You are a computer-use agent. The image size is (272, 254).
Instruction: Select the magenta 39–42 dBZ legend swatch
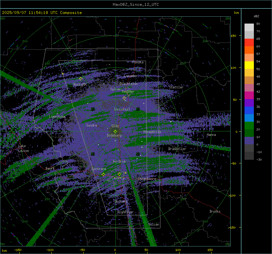coord(249,95)
